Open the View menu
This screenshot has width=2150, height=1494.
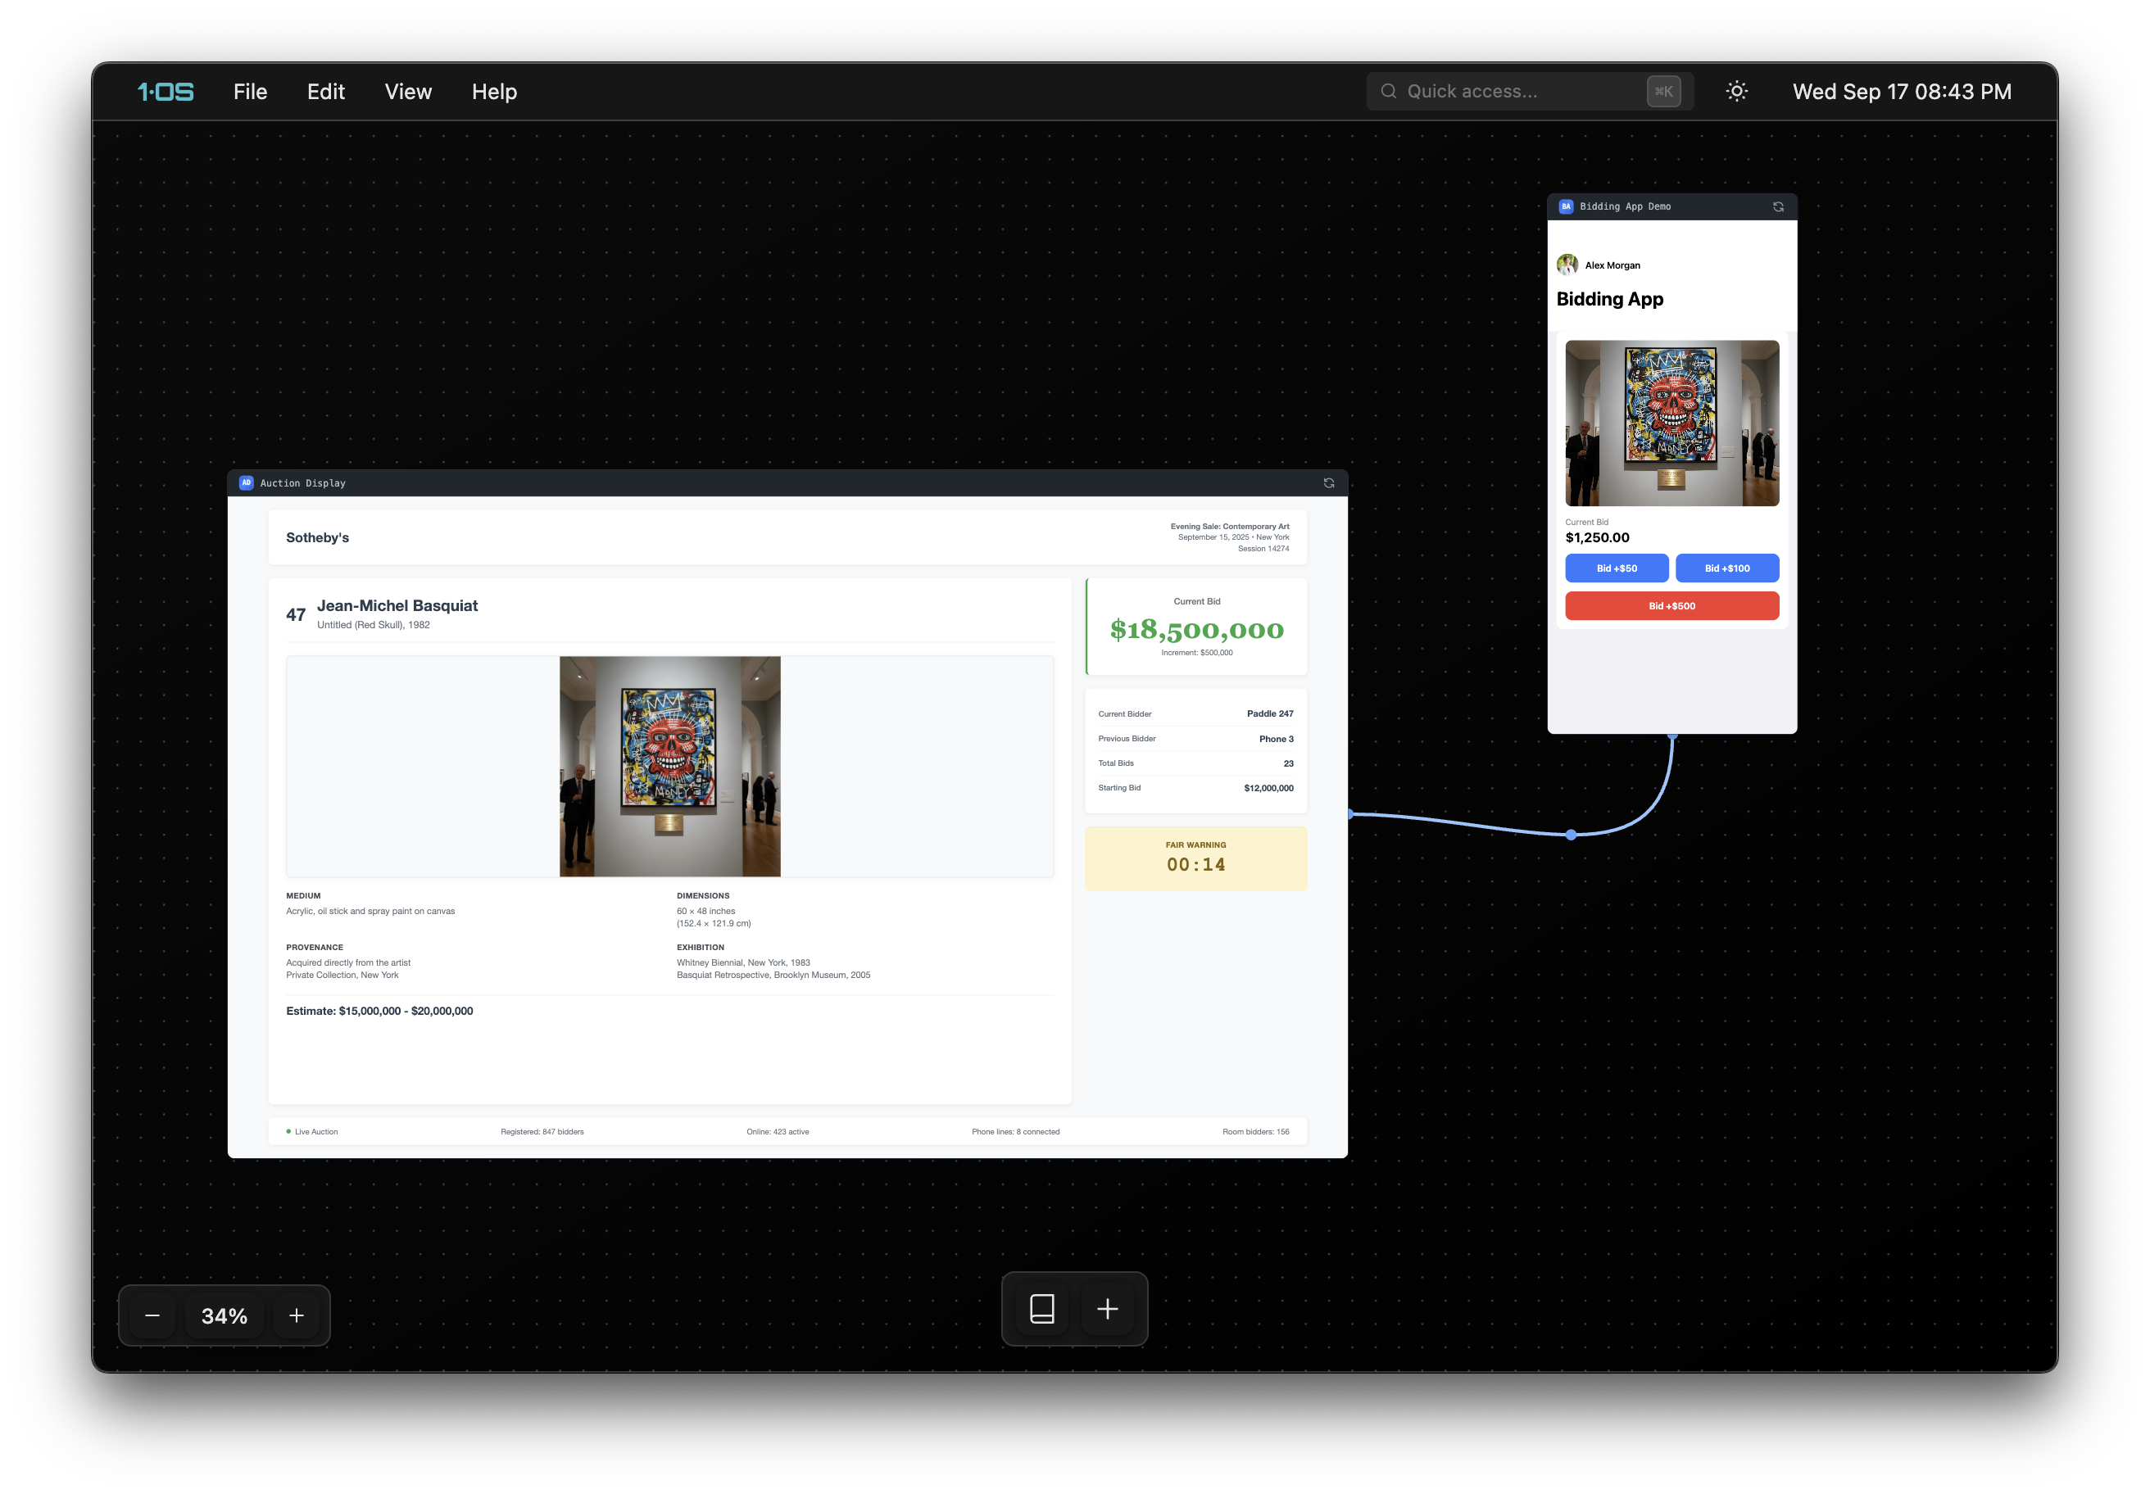coord(408,92)
